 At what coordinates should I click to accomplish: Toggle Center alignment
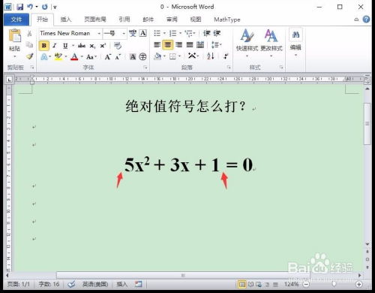pos(168,45)
